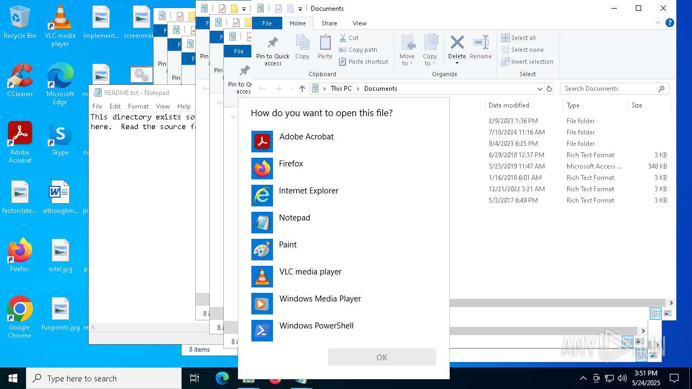Open the CCleaner desktop shortcut

(20, 80)
